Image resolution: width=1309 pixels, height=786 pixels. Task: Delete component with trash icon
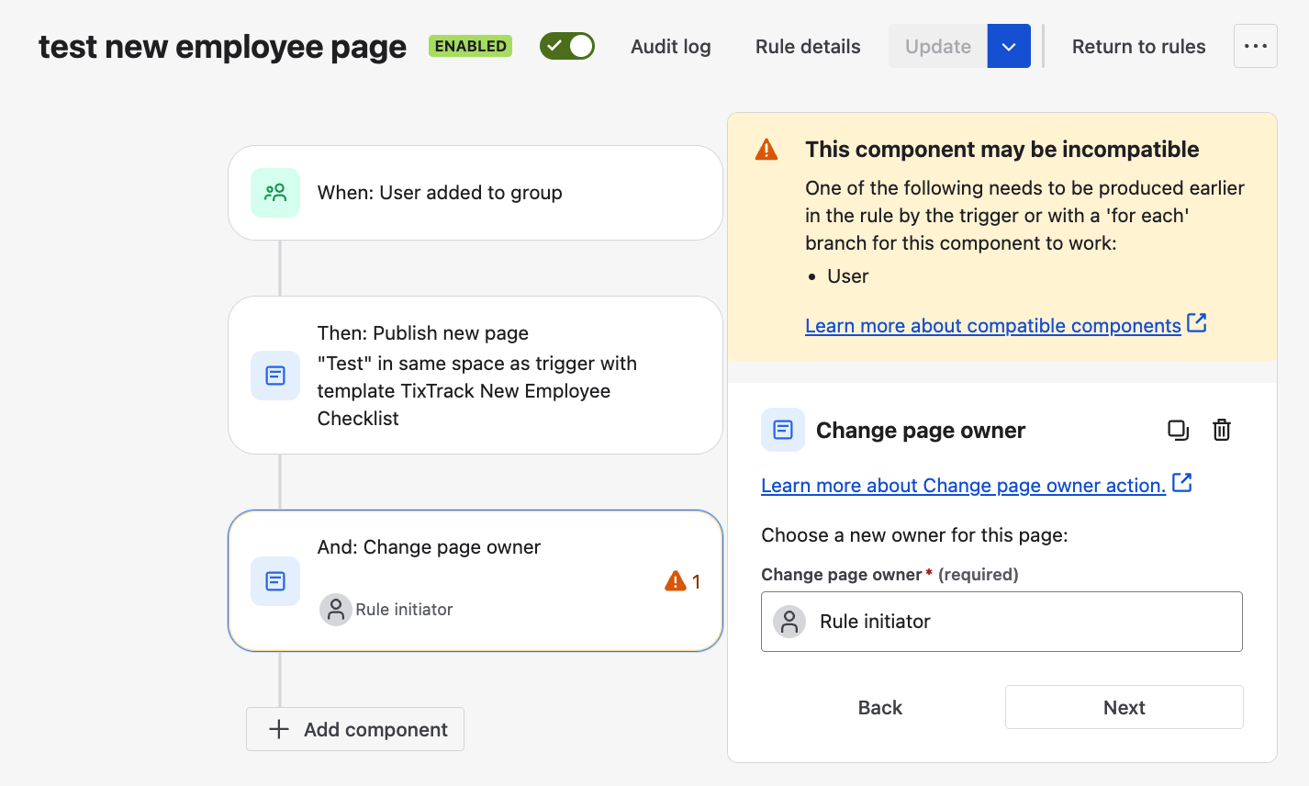click(1222, 430)
